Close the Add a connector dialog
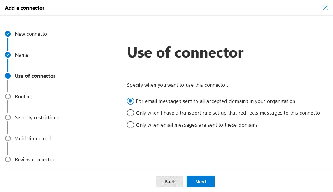This screenshot has height=192, width=333. click(x=325, y=8)
